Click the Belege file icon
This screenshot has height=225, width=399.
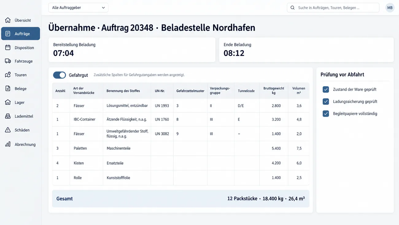point(8,89)
